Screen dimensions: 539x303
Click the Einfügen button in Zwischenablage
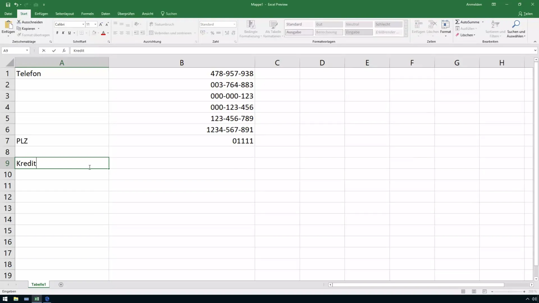tap(8, 27)
